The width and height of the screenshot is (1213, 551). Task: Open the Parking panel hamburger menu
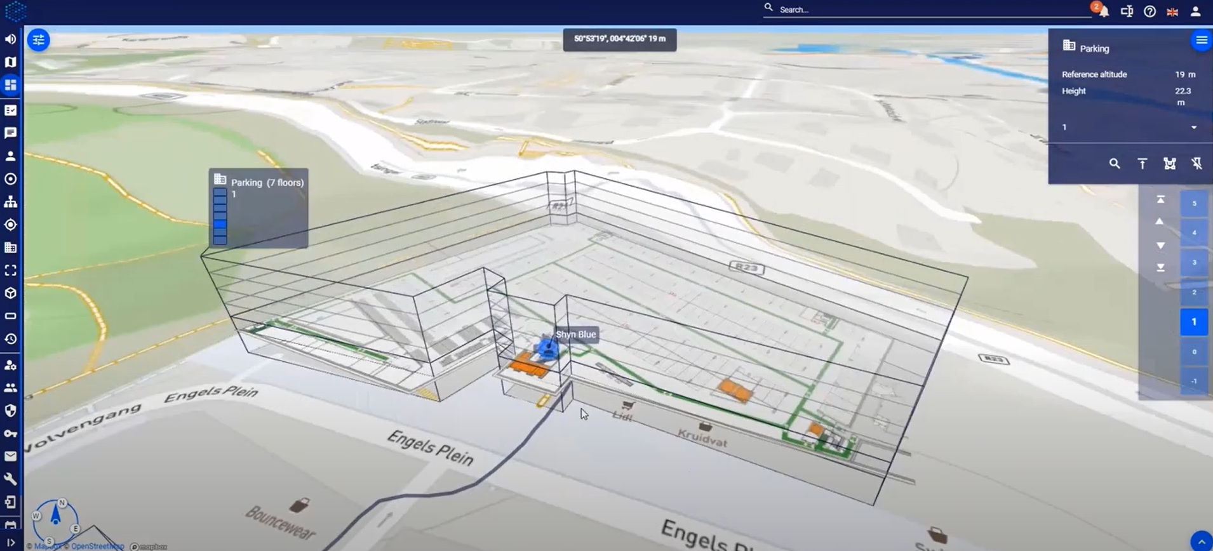pos(1201,41)
